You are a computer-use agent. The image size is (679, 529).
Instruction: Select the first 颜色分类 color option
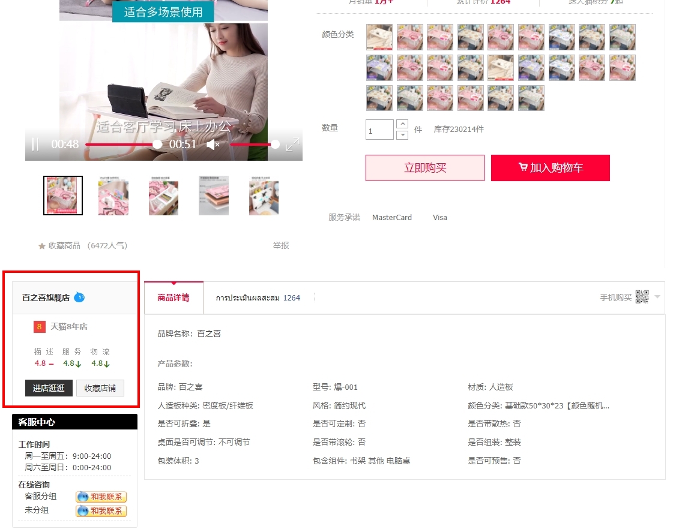(x=379, y=37)
